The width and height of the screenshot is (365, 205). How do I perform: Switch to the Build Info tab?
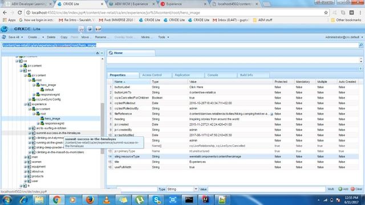[253, 75]
